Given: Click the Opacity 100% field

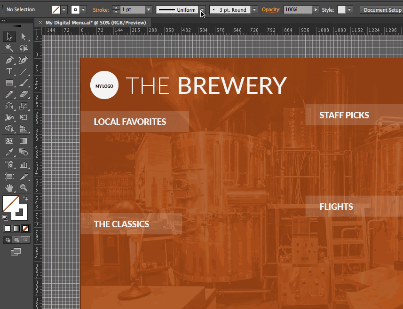Looking at the screenshot, I should pos(298,10).
